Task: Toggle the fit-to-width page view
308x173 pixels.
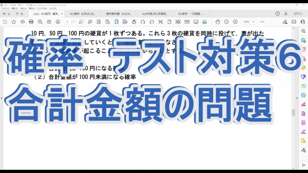Action: tap(116, 22)
